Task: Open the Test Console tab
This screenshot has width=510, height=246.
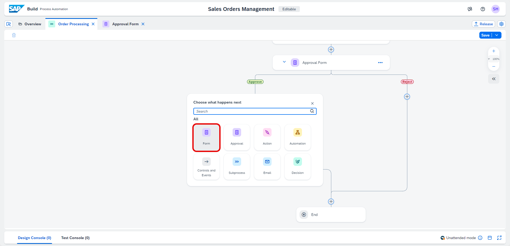Action: (75, 238)
